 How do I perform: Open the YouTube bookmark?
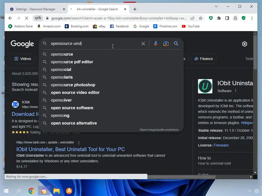pos(191,26)
